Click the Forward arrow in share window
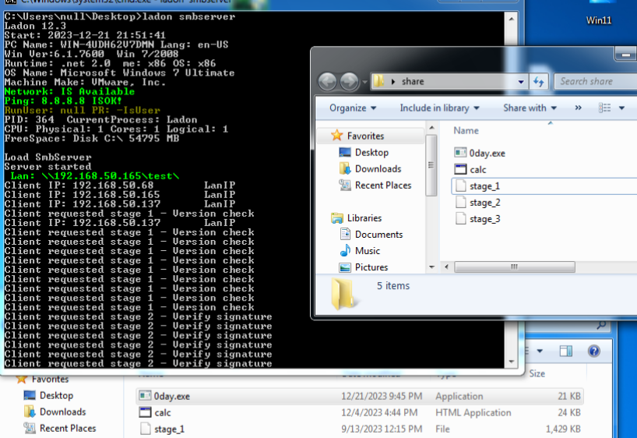 [350, 82]
